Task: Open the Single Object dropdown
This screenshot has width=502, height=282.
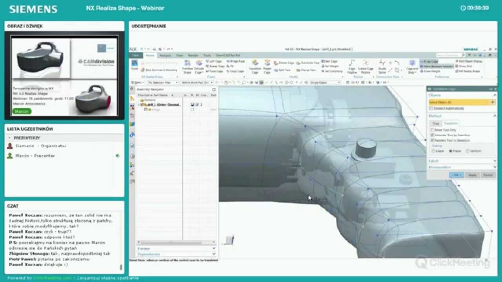Action: 325,83
